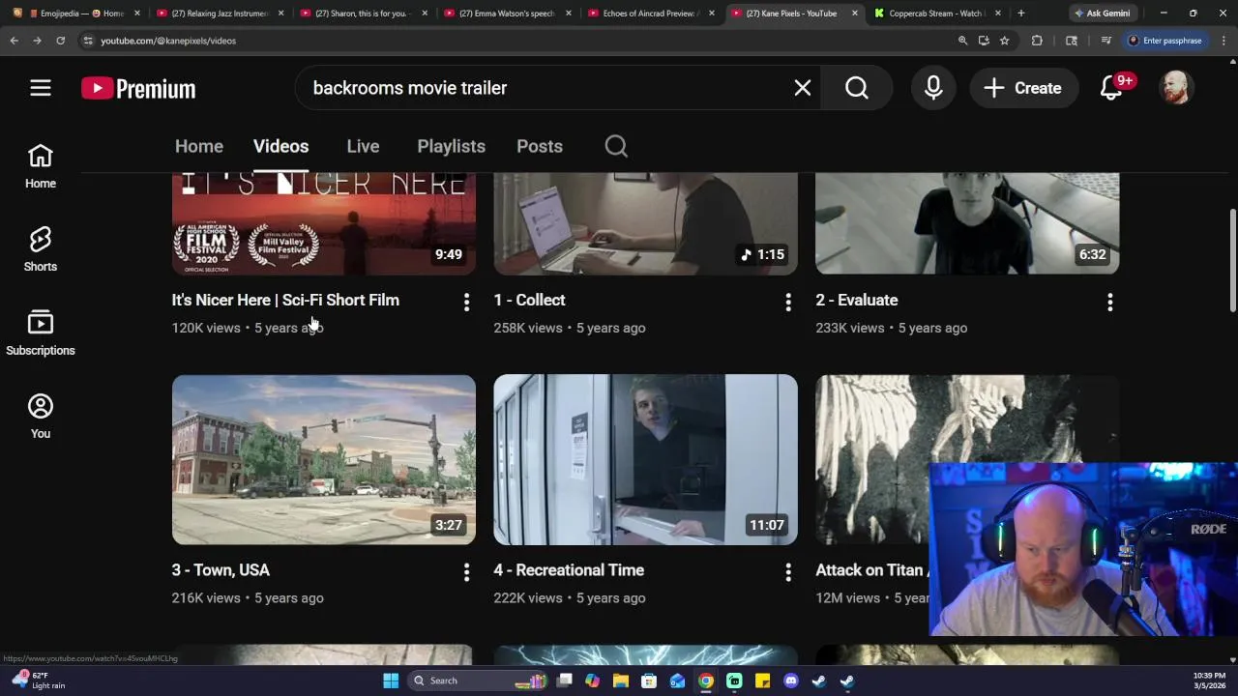Screen dimensions: 1238x696
Task: Open options for 2 - Evaluate video
Action: [x=1109, y=303]
